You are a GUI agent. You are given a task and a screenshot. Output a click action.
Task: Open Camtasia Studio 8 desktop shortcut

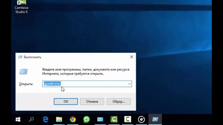[x=21, y=7]
